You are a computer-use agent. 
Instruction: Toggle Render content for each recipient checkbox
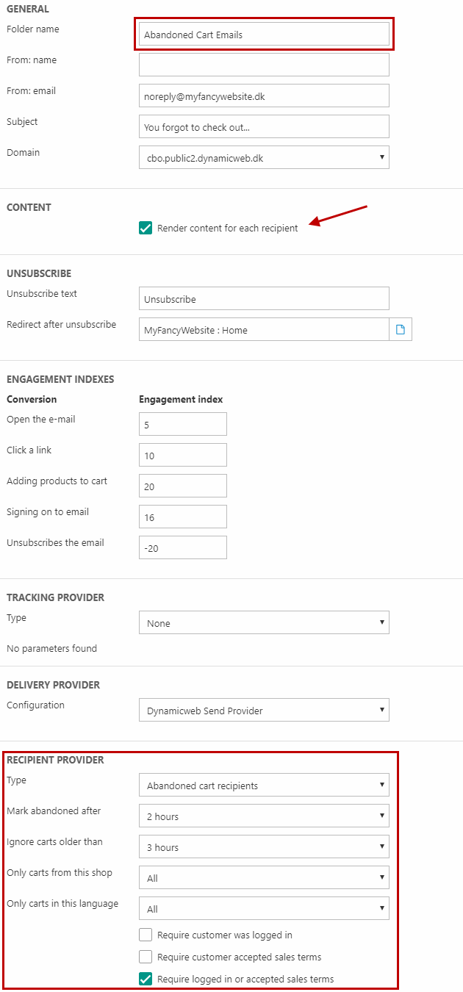(x=146, y=228)
